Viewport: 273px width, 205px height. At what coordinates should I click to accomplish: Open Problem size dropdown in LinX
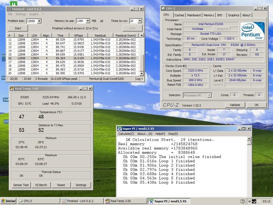[x=39, y=21]
